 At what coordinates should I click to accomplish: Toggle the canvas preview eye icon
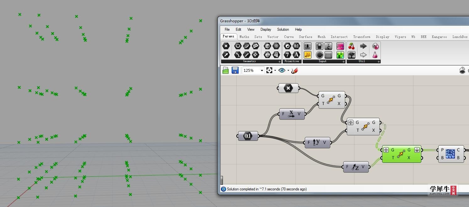(x=282, y=70)
